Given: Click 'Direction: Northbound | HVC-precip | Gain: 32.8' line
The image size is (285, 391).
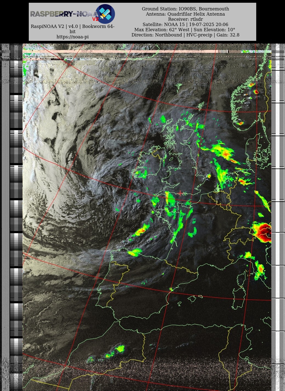Looking at the screenshot, I should tap(186, 35).
